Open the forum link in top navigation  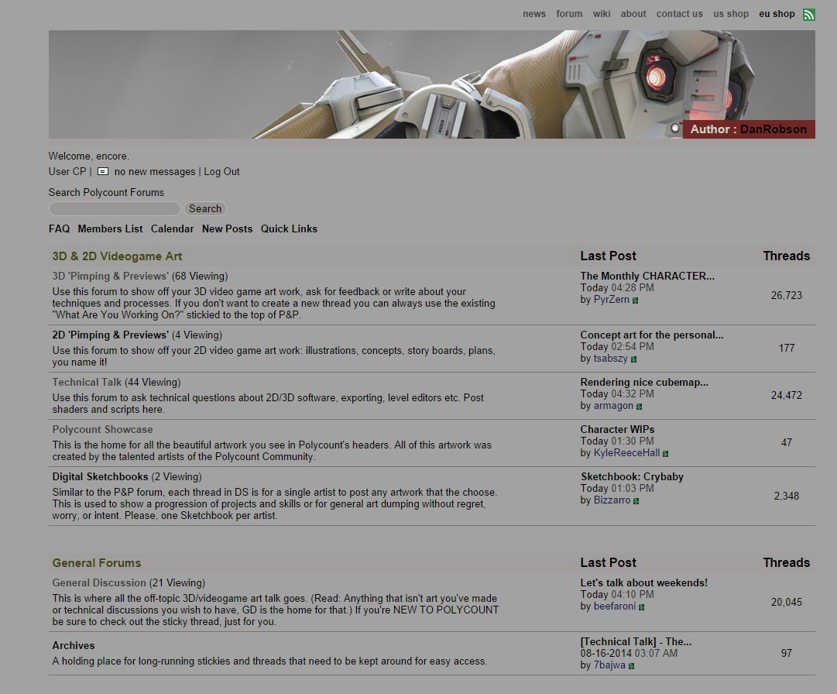pos(569,14)
